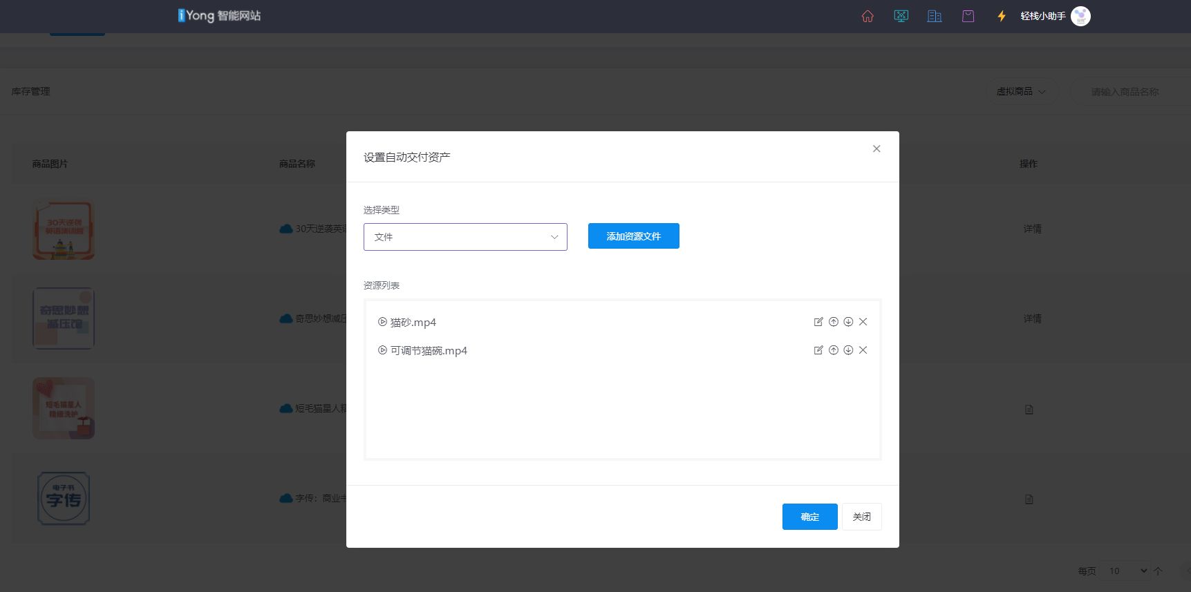Move 可调节猫碗.mp4 up in list

click(x=834, y=350)
